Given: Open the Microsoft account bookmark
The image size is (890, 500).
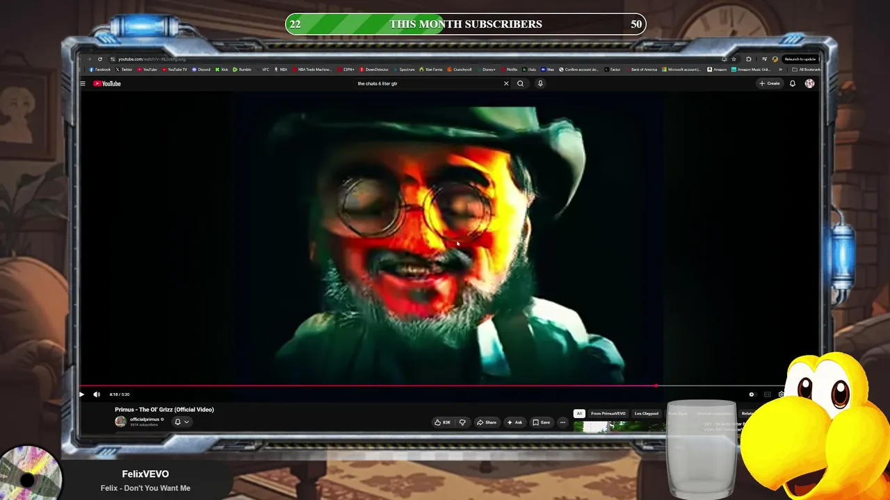Looking at the screenshot, I should [681, 69].
